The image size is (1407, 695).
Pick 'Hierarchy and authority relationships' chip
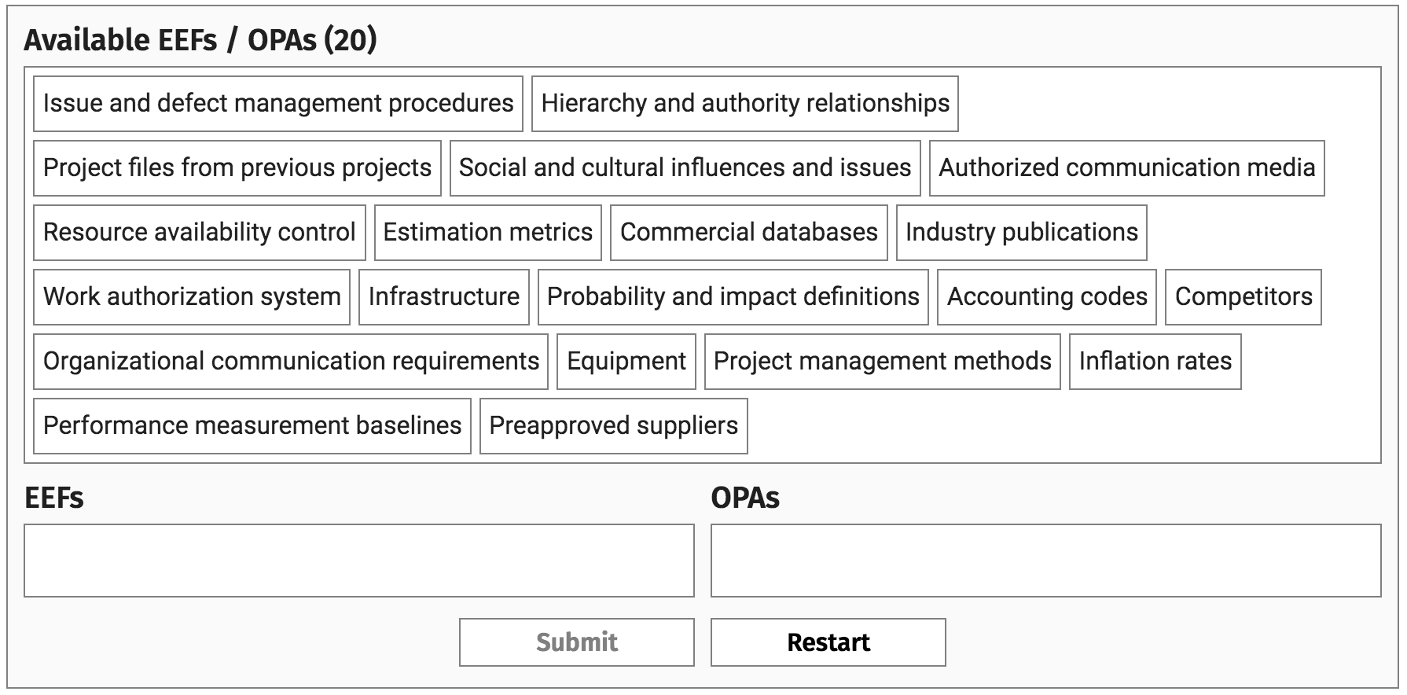click(x=744, y=104)
